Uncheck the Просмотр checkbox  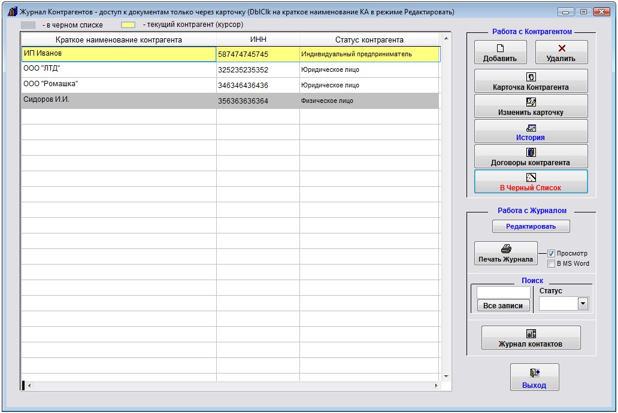pos(552,254)
